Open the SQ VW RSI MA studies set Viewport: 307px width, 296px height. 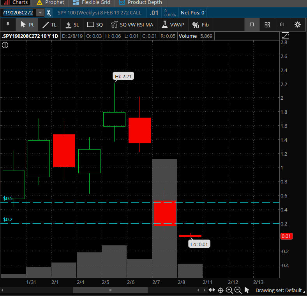pos(132,25)
